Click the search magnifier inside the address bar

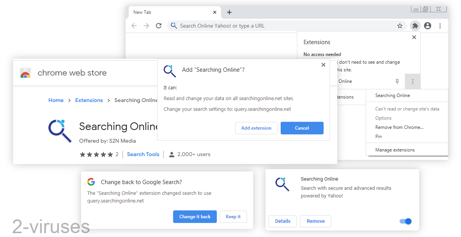click(174, 25)
